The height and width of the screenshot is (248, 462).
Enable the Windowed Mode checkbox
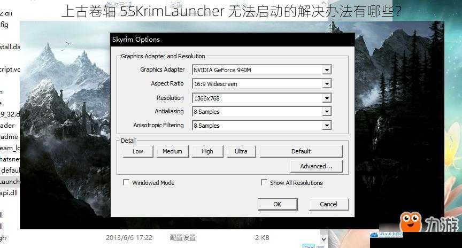126,183
